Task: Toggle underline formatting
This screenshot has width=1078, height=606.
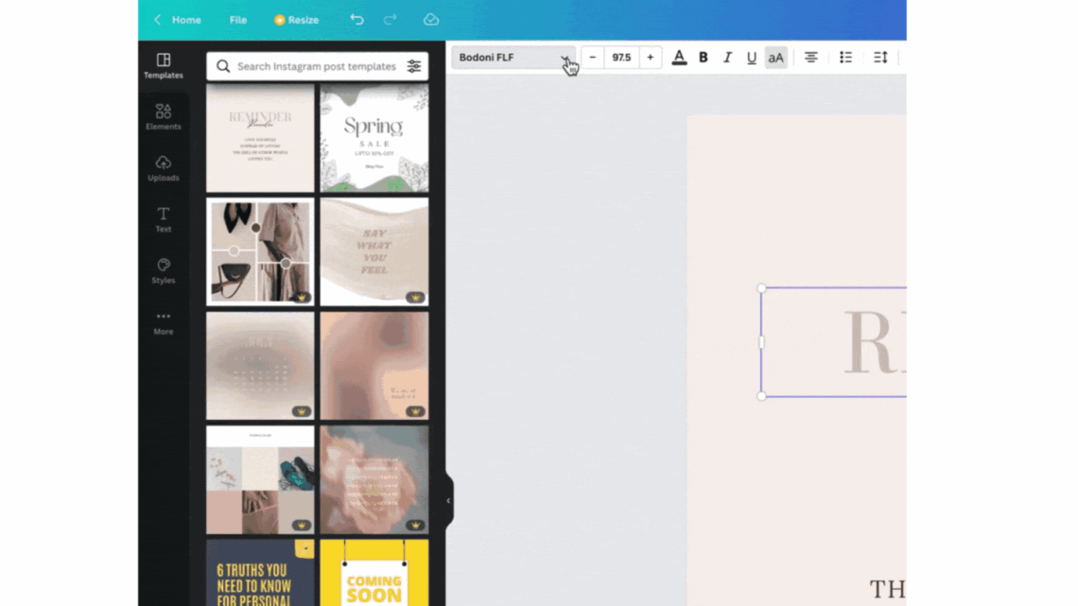Action: pyautogui.click(x=752, y=57)
